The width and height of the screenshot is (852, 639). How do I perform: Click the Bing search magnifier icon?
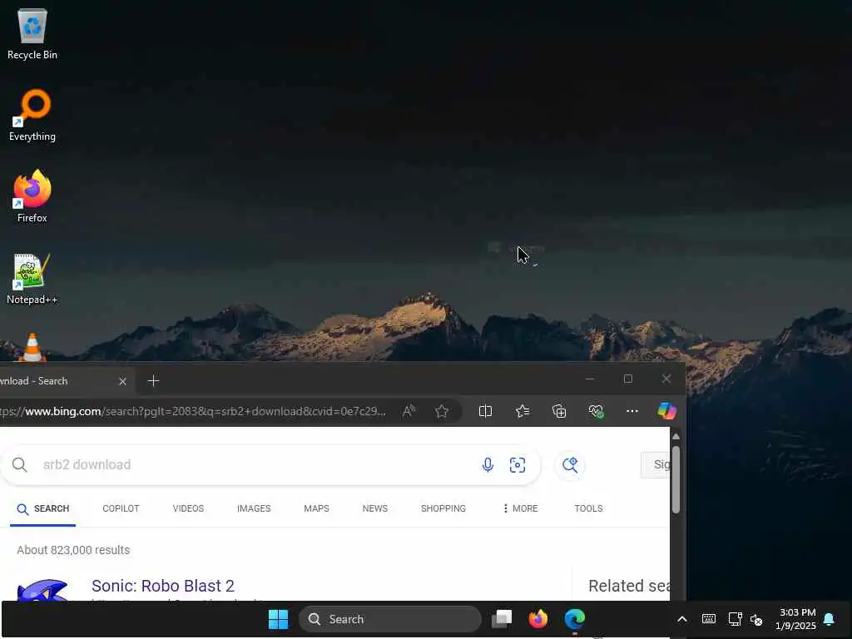click(x=20, y=464)
